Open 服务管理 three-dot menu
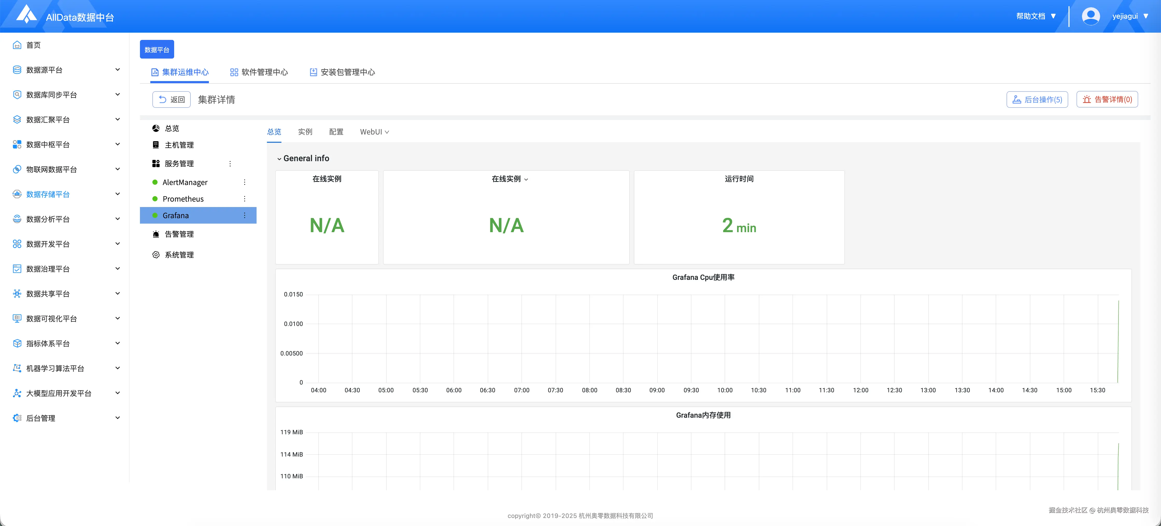The height and width of the screenshot is (526, 1161). click(230, 164)
